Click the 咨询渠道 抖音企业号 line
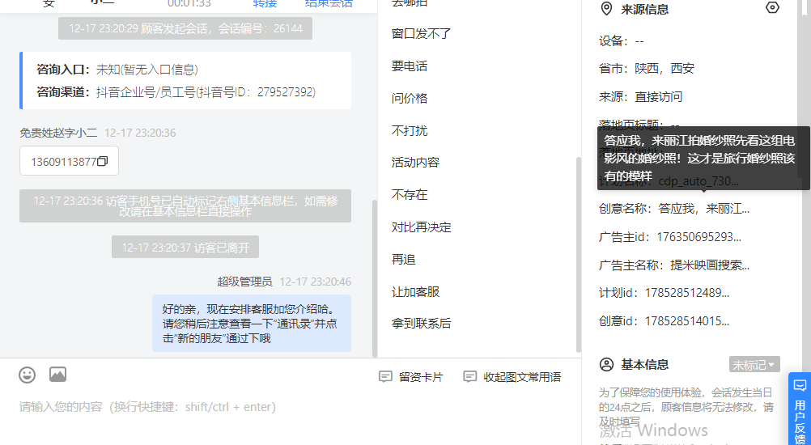The height and width of the screenshot is (445, 811). click(x=176, y=92)
